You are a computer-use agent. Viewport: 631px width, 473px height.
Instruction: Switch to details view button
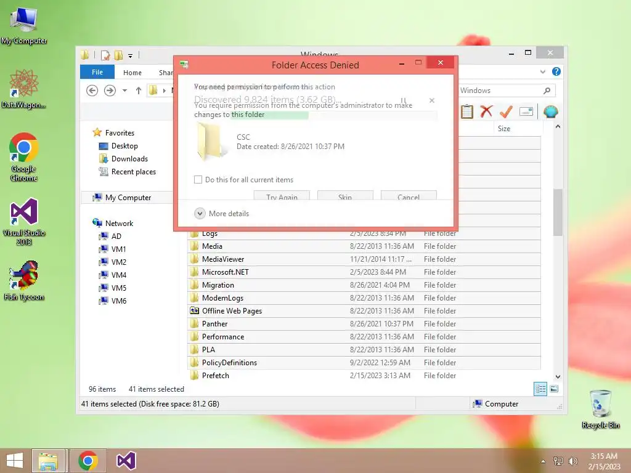coord(540,389)
